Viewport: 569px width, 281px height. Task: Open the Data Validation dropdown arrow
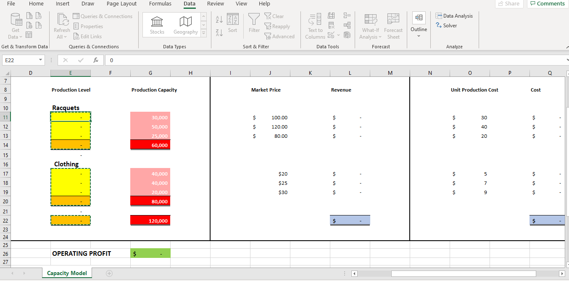337,35
